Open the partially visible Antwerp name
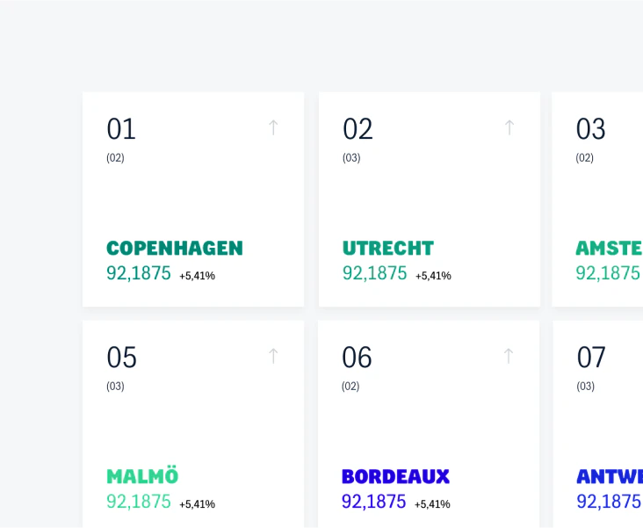 tap(610, 477)
